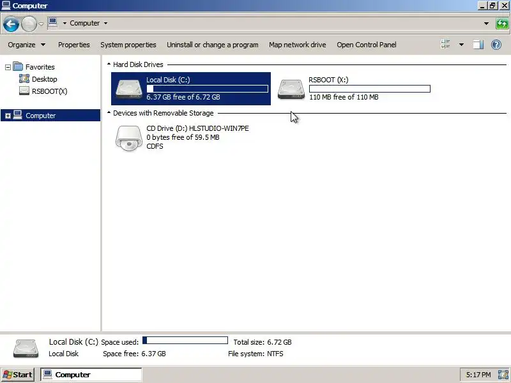The width and height of the screenshot is (511, 383).
Task: Toggle the preview pane icon
Action: (x=478, y=45)
